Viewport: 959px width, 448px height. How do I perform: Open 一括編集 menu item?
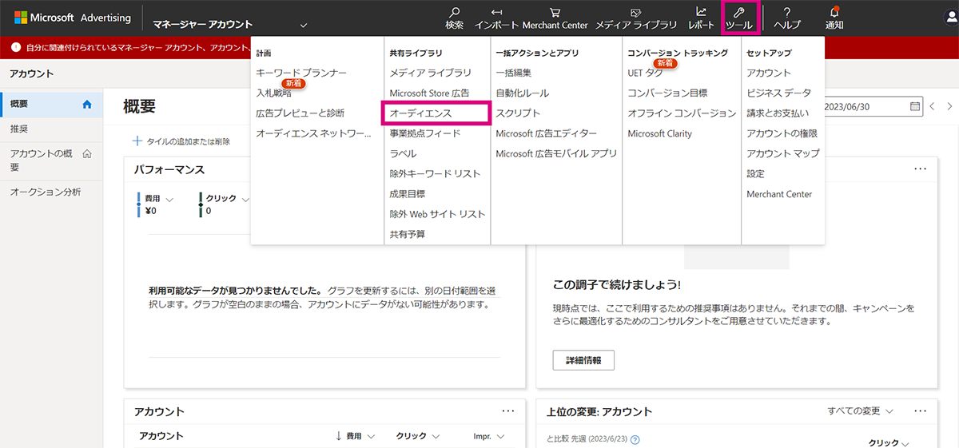pyautogui.click(x=513, y=73)
